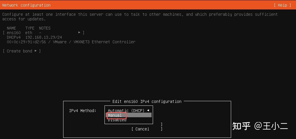This screenshot has height=139, width=296.
Task: Click the Network configuration header title
Action: pyautogui.click(x=26, y=5)
